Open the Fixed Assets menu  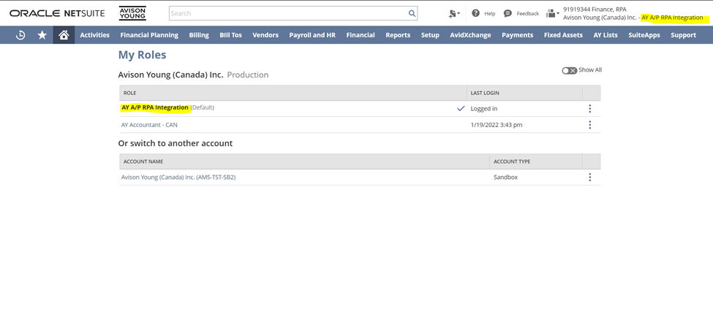pos(563,35)
